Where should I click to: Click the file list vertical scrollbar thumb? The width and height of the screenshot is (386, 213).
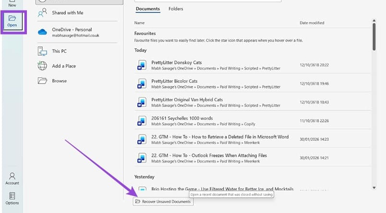(374, 37)
